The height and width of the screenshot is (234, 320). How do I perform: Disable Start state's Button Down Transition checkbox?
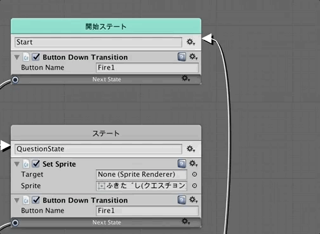click(x=36, y=57)
